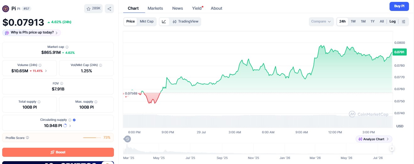Viewport: 414px width, 164px height.
Task: Open the Compare dropdown
Action: [321, 22]
